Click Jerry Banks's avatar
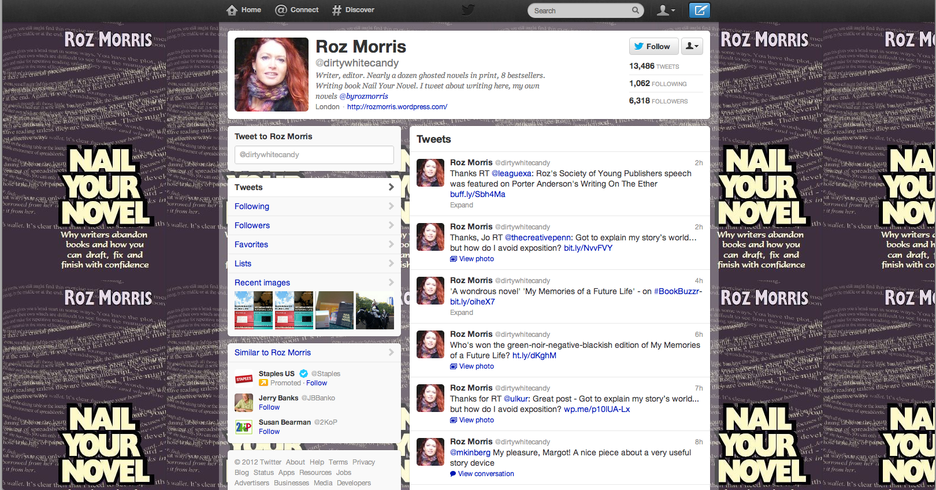Viewport: 936px width, 490px height. point(244,403)
